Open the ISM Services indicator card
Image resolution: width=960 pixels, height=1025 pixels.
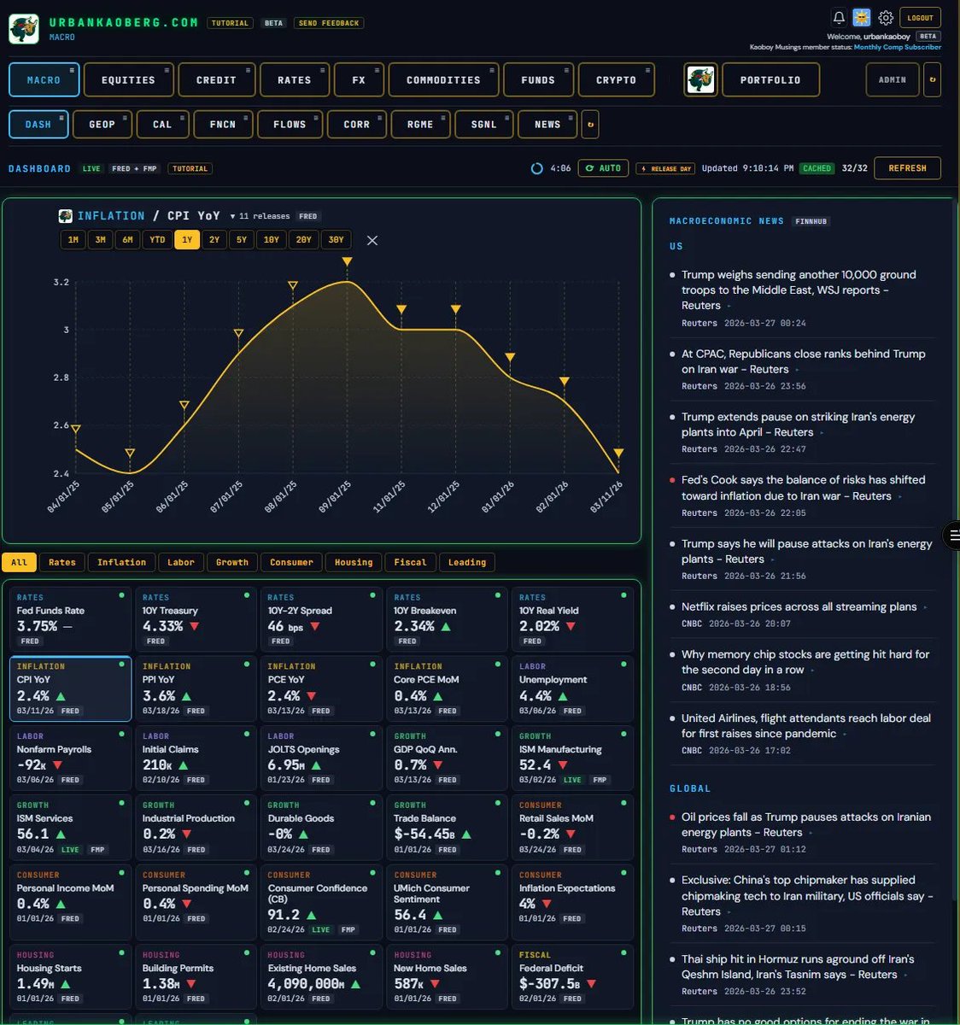point(70,827)
